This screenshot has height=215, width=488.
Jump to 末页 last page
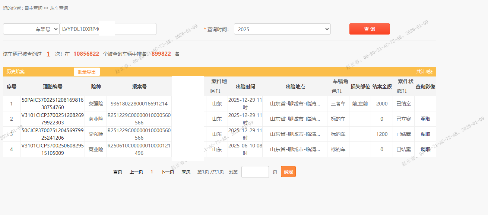[x=186, y=172]
